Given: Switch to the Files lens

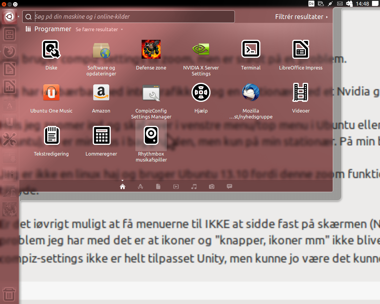Looking at the screenshot, I should point(158,186).
